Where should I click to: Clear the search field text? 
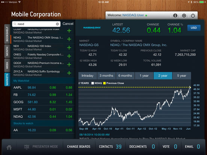pos(57,24)
